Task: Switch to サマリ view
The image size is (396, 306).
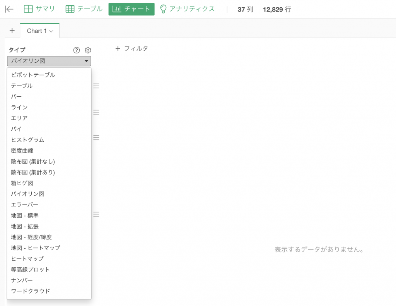Action: (x=39, y=9)
